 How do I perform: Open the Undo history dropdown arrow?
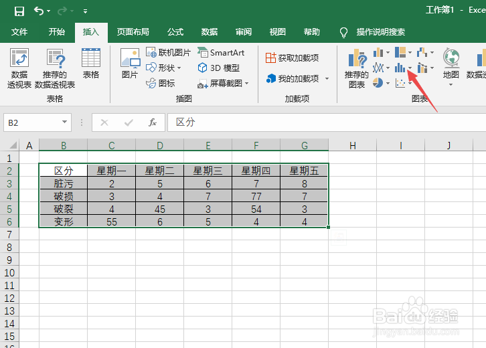(49, 11)
